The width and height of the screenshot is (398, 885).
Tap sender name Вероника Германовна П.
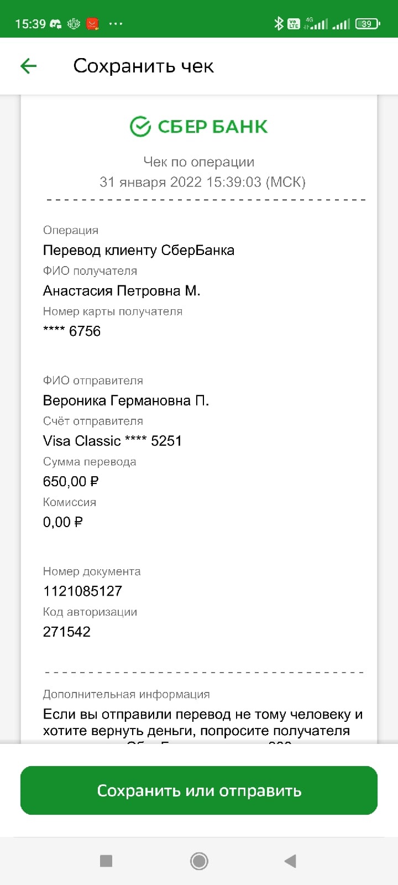[x=126, y=400]
